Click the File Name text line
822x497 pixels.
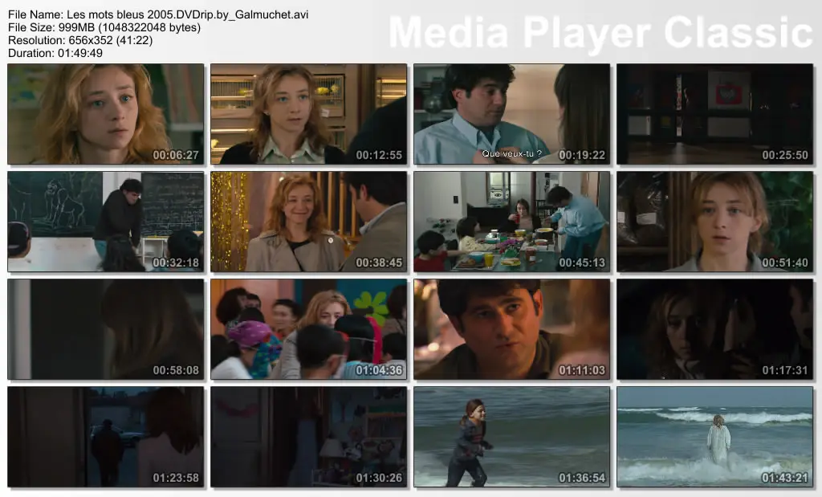click(158, 14)
